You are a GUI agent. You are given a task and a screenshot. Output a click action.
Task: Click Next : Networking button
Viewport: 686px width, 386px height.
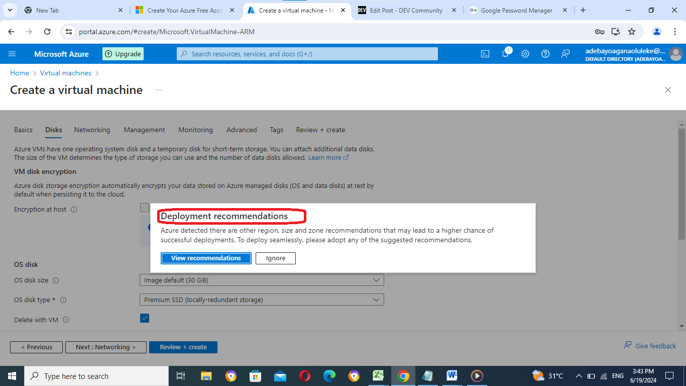pyautogui.click(x=106, y=347)
